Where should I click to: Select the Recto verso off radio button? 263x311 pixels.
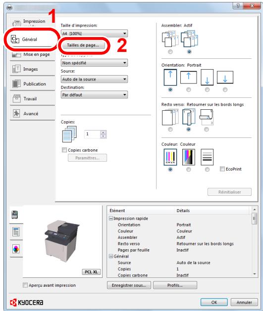pyautogui.click(x=170, y=130)
